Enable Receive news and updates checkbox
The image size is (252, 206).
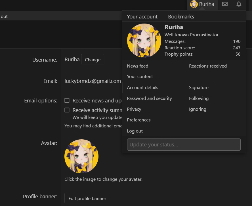click(x=67, y=100)
